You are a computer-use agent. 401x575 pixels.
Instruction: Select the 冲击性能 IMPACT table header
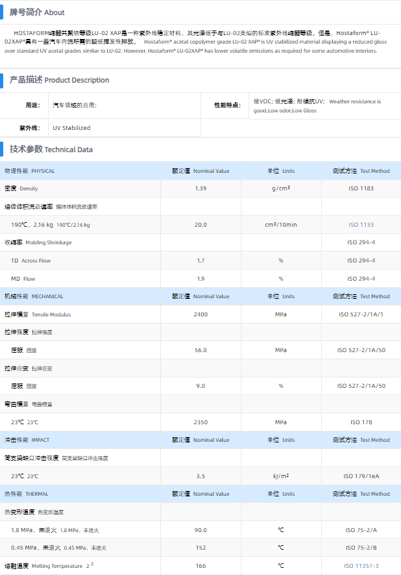click(27, 440)
